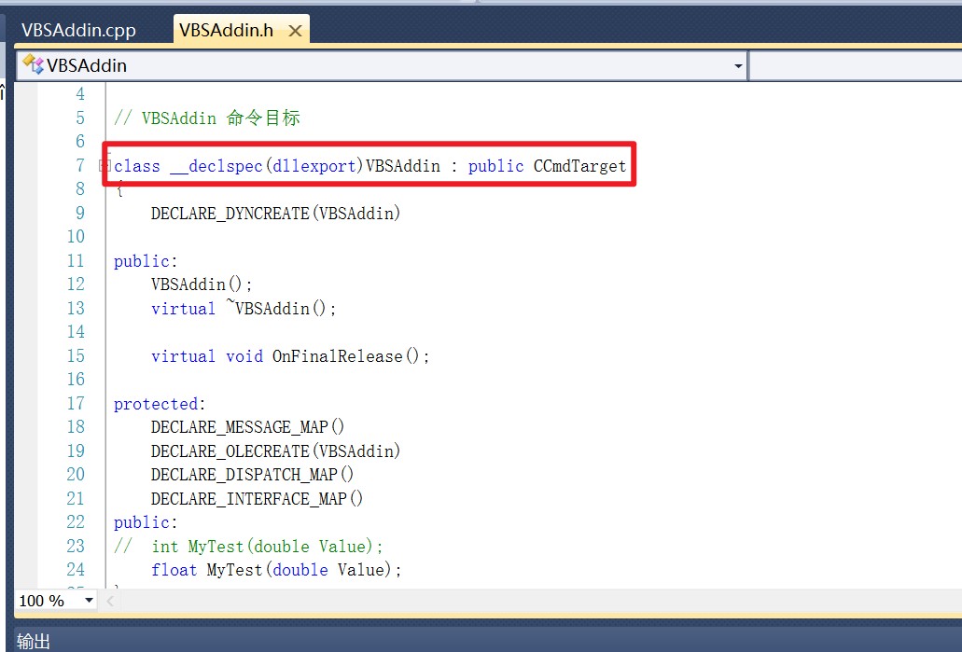Click DECLARE_MESSAGE_MAP() macro text

[x=247, y=427]
